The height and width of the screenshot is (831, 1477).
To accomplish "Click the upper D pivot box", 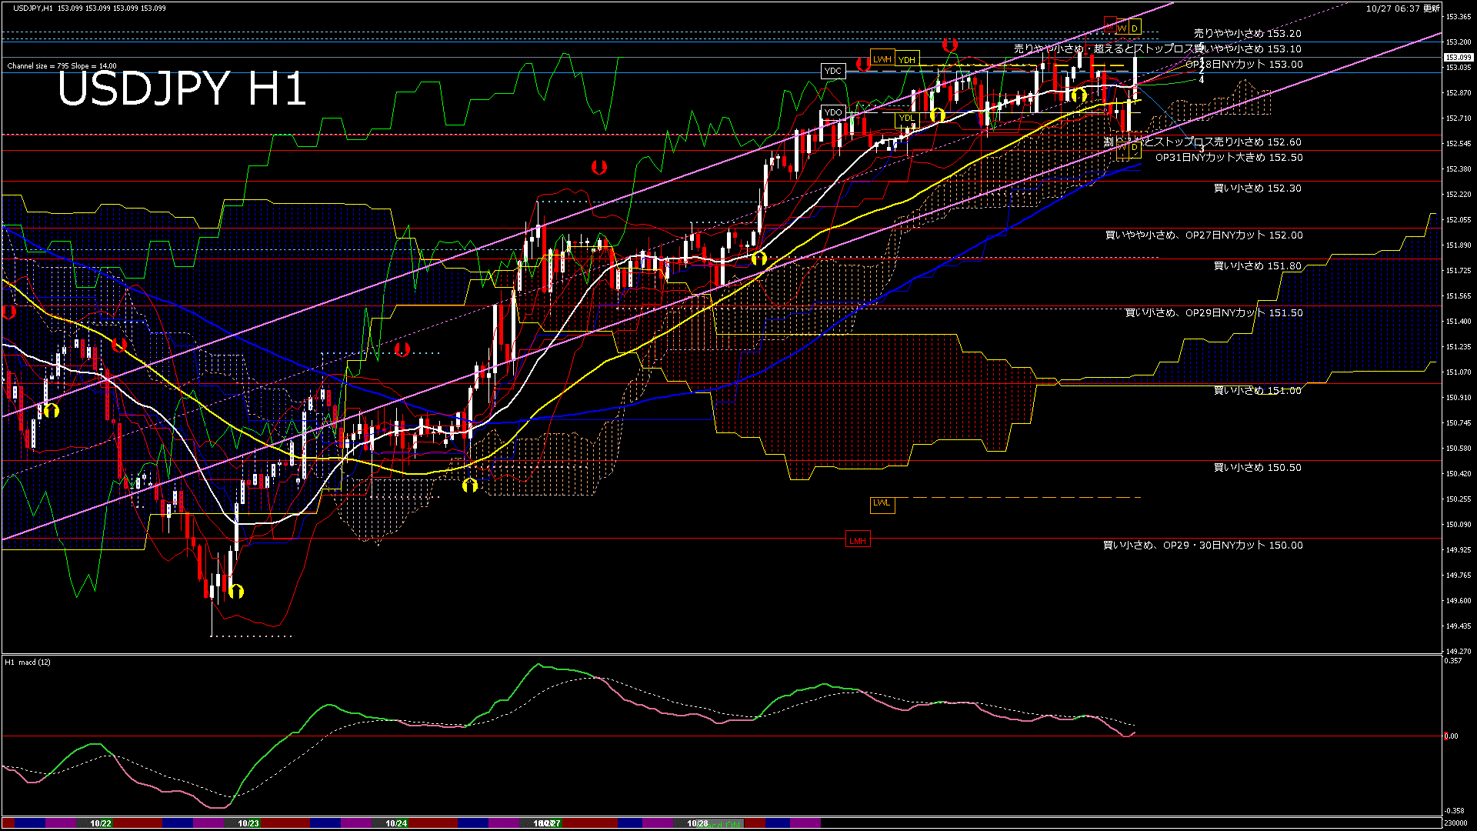I will (x=1134, y=28).
